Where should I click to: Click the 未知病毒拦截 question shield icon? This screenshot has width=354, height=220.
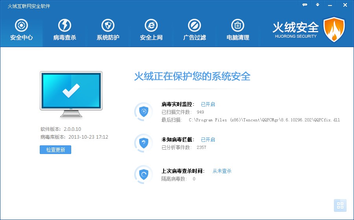coord(144,143)
